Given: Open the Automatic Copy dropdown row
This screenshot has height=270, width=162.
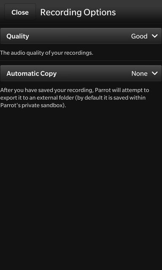Looking at the screenshot, I should (x=81, y=73).
